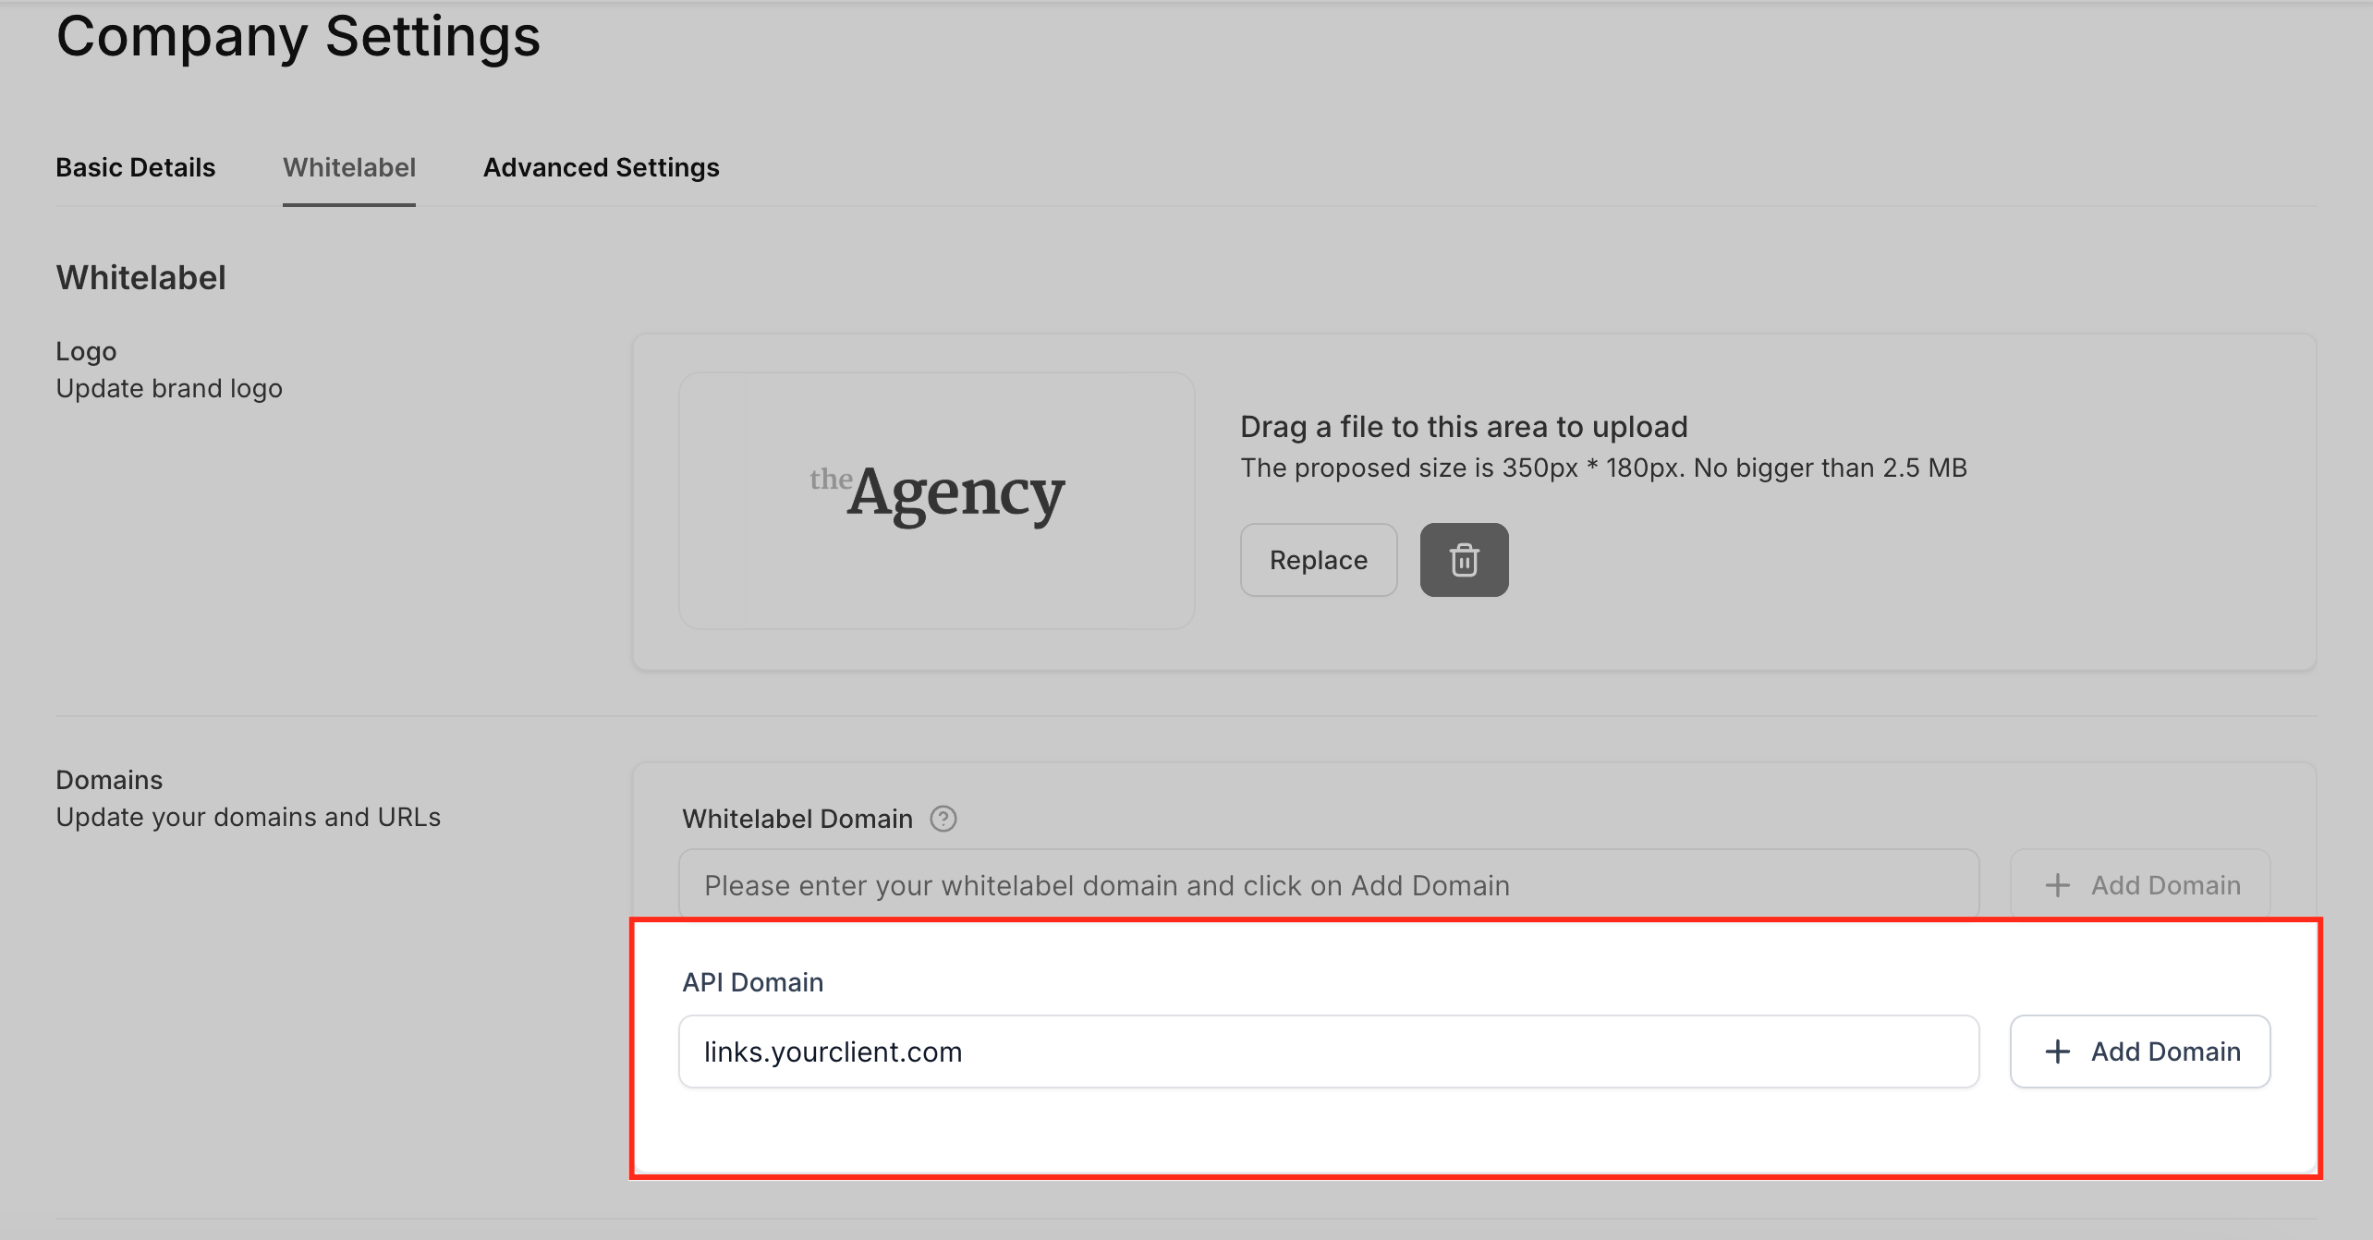Click the theAgency logo thumbnail
Image resolution: width=2373 pixels, height=1240 pixels.
[x=936, y=500]
